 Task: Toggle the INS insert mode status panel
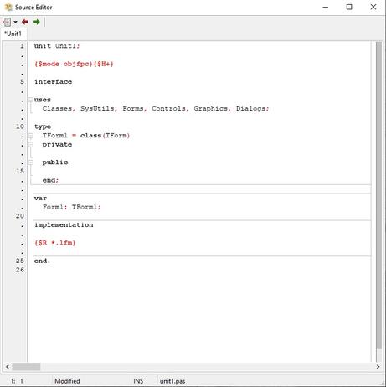click(138, 381)
